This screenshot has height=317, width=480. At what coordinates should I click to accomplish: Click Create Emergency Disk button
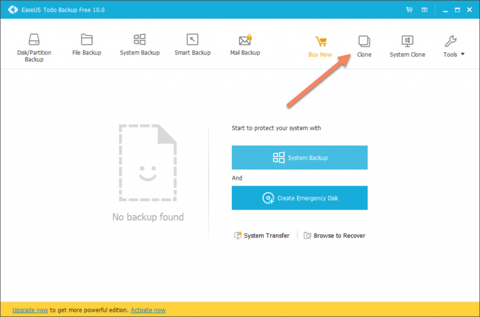[300, 198]
